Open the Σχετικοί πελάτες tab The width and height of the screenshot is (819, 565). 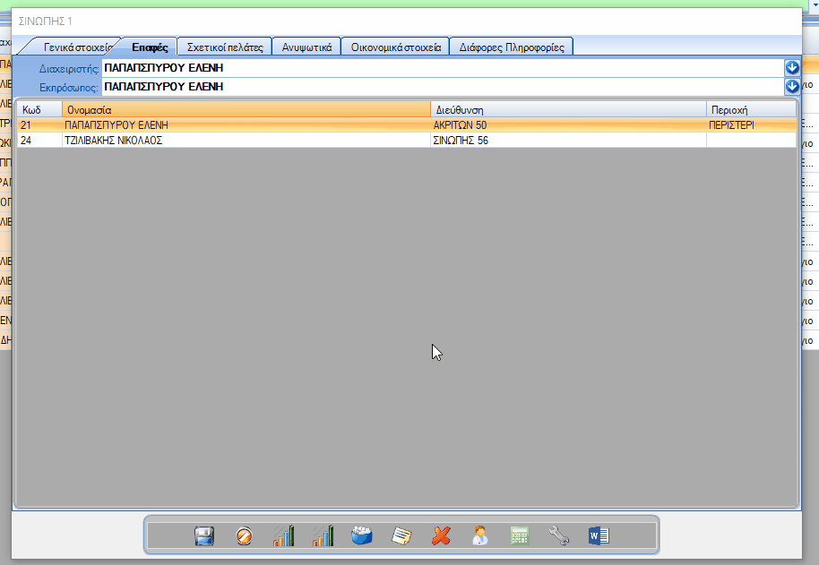[x=225, y=47]
